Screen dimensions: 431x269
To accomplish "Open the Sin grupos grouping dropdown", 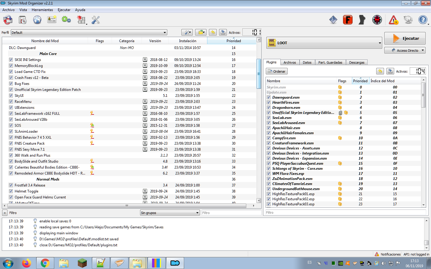I will (170, 213).
